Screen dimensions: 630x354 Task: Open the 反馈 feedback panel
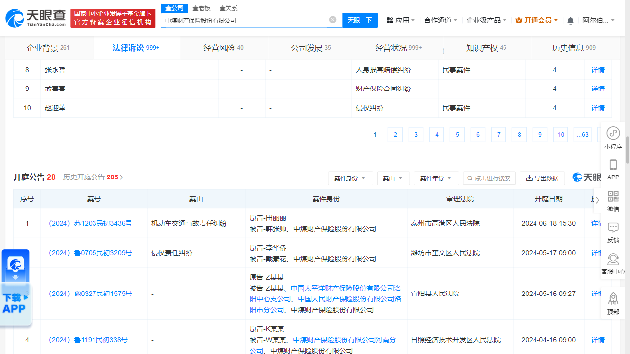613,231
